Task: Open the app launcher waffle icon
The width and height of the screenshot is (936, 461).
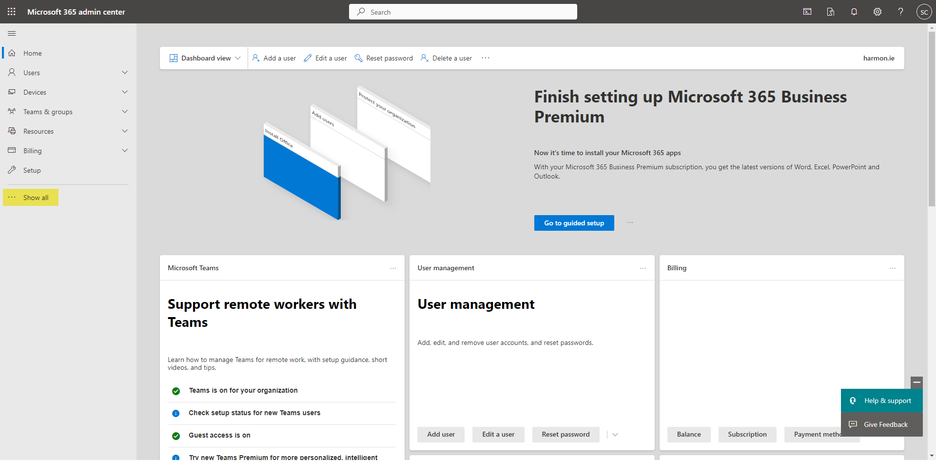Action: click(12, 12)
